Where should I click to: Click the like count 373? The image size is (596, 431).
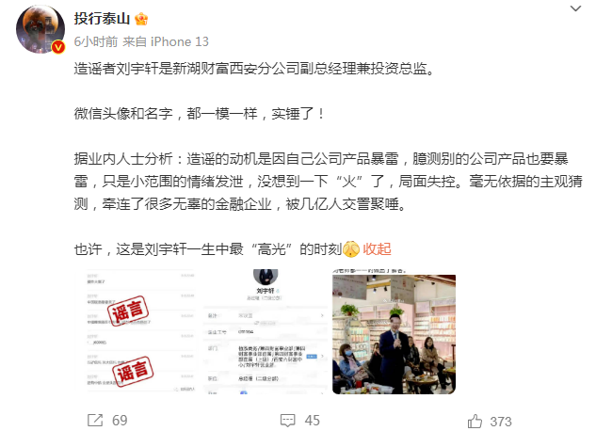click(x=501, y=422)
